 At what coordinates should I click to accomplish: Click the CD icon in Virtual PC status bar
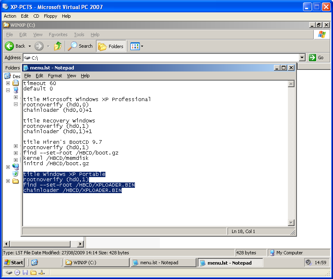[17, 272]
